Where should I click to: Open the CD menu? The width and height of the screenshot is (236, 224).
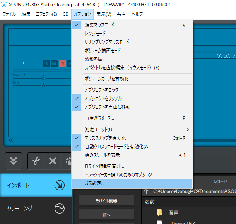pyautogui.click(x=66, y=14)
